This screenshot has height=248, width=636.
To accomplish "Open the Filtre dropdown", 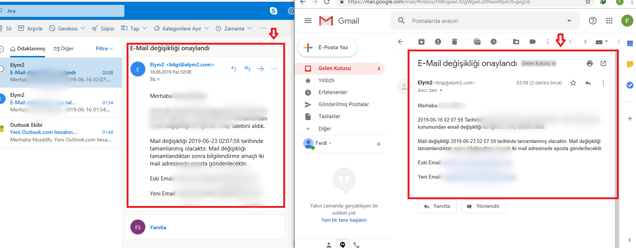I will (104, 48).
